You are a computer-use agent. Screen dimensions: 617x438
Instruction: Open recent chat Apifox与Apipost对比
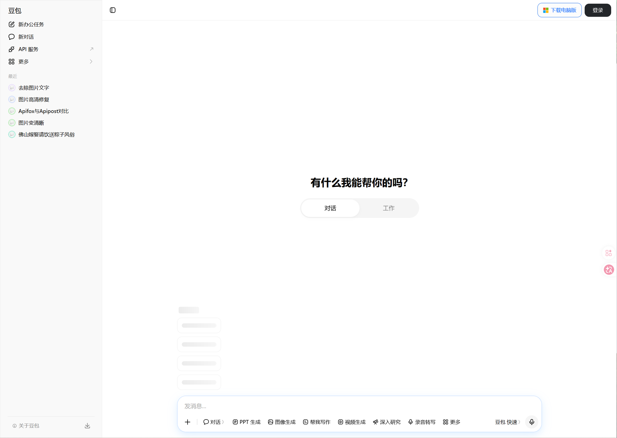pyautogui.click(x=51, y=111)
